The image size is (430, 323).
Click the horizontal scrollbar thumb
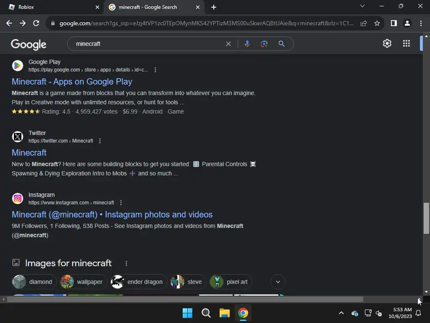185,299
